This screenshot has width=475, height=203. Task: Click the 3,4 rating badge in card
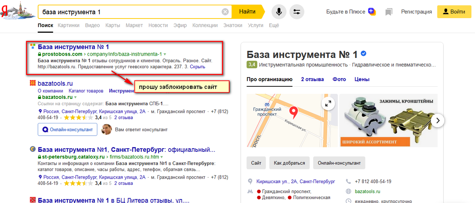252,64
